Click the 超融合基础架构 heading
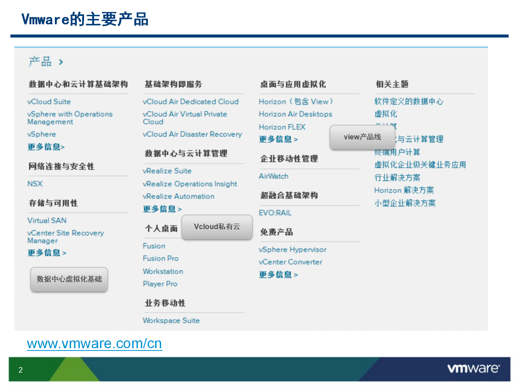Image resolution: width=519 pixels, height=389 pixels. [289, 195]
